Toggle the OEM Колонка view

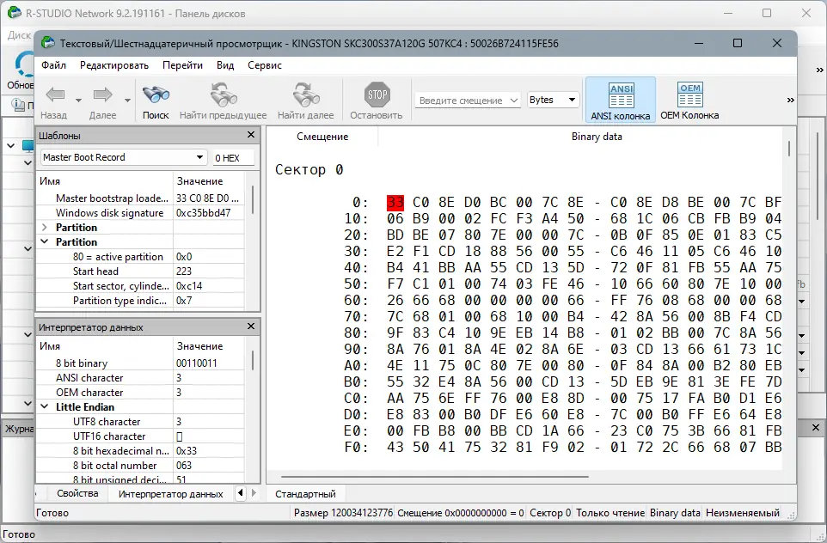pos(689,101)
